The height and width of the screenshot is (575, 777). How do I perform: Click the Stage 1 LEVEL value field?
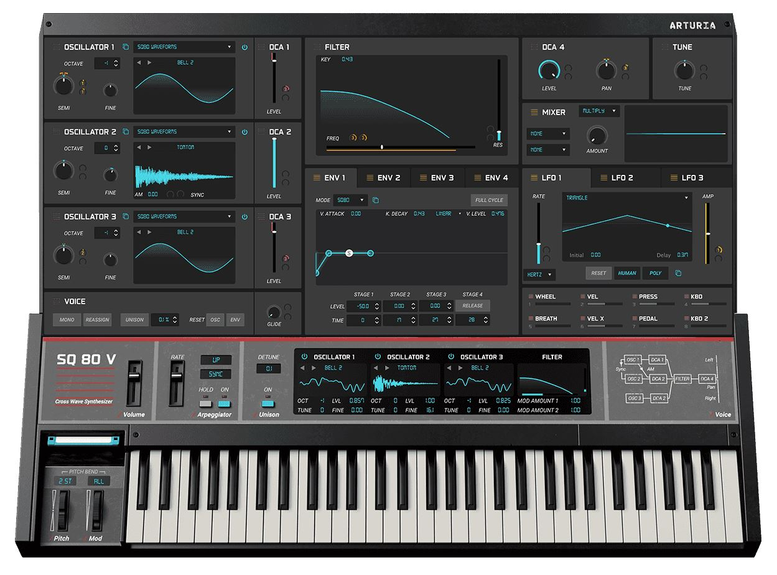point(363,306)
